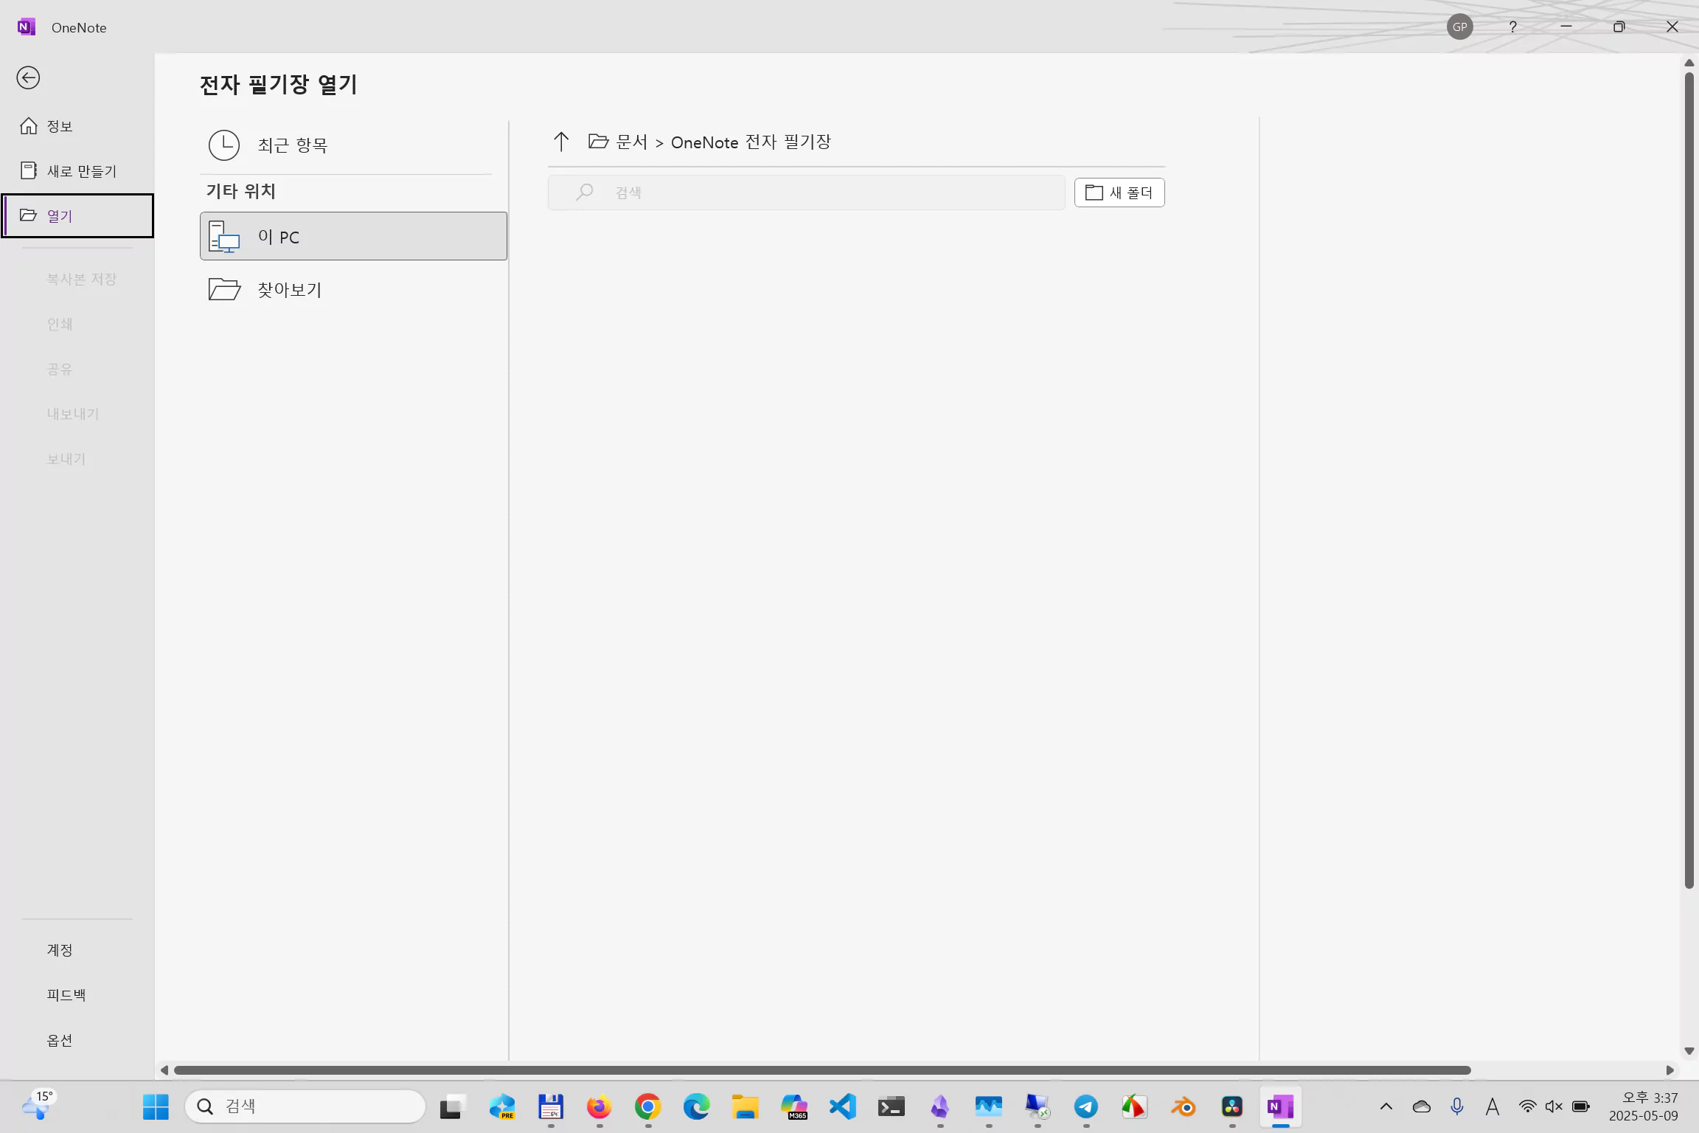Open Task View on taskbar
The height and width of the screenshot is (1133, 1699).
(x=454, y=1106)
